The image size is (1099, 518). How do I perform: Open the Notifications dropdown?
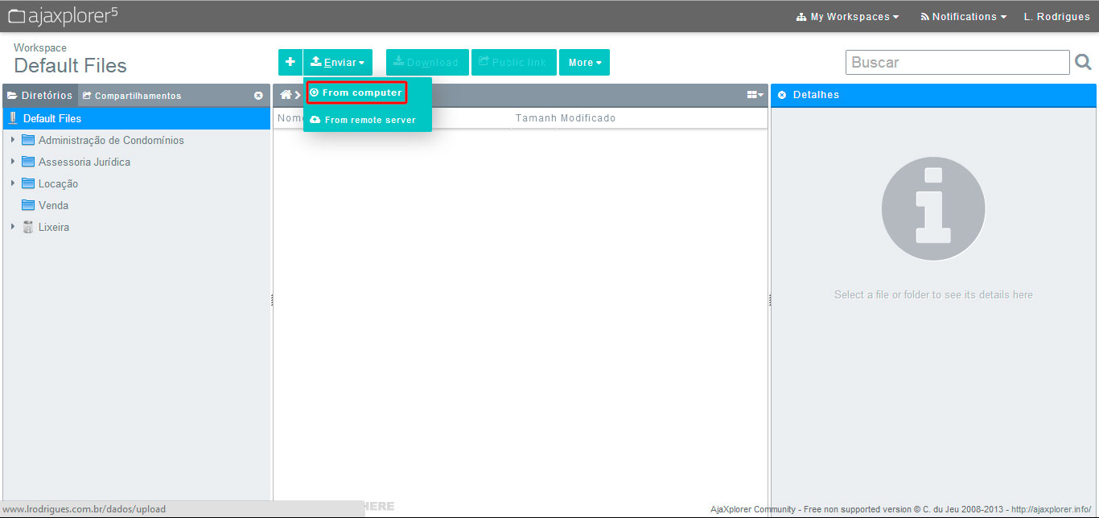963,16
